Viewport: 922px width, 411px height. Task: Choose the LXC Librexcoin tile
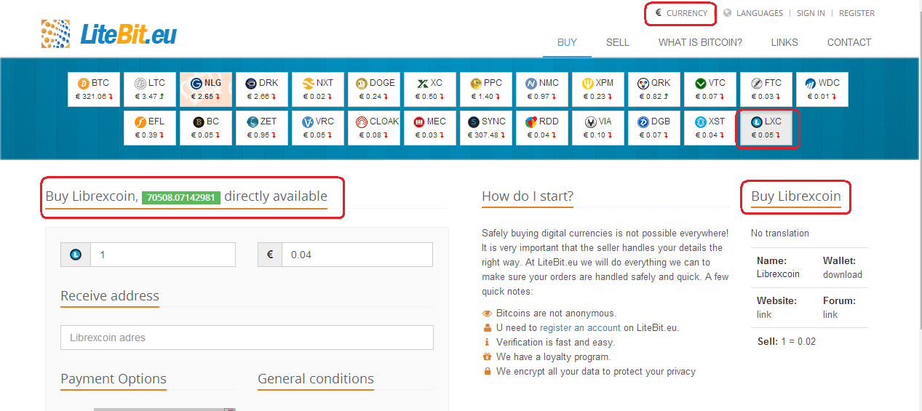click(766, 128)
